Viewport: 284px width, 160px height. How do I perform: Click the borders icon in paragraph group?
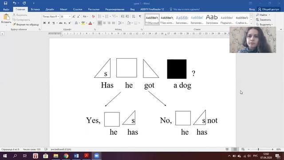136,23
